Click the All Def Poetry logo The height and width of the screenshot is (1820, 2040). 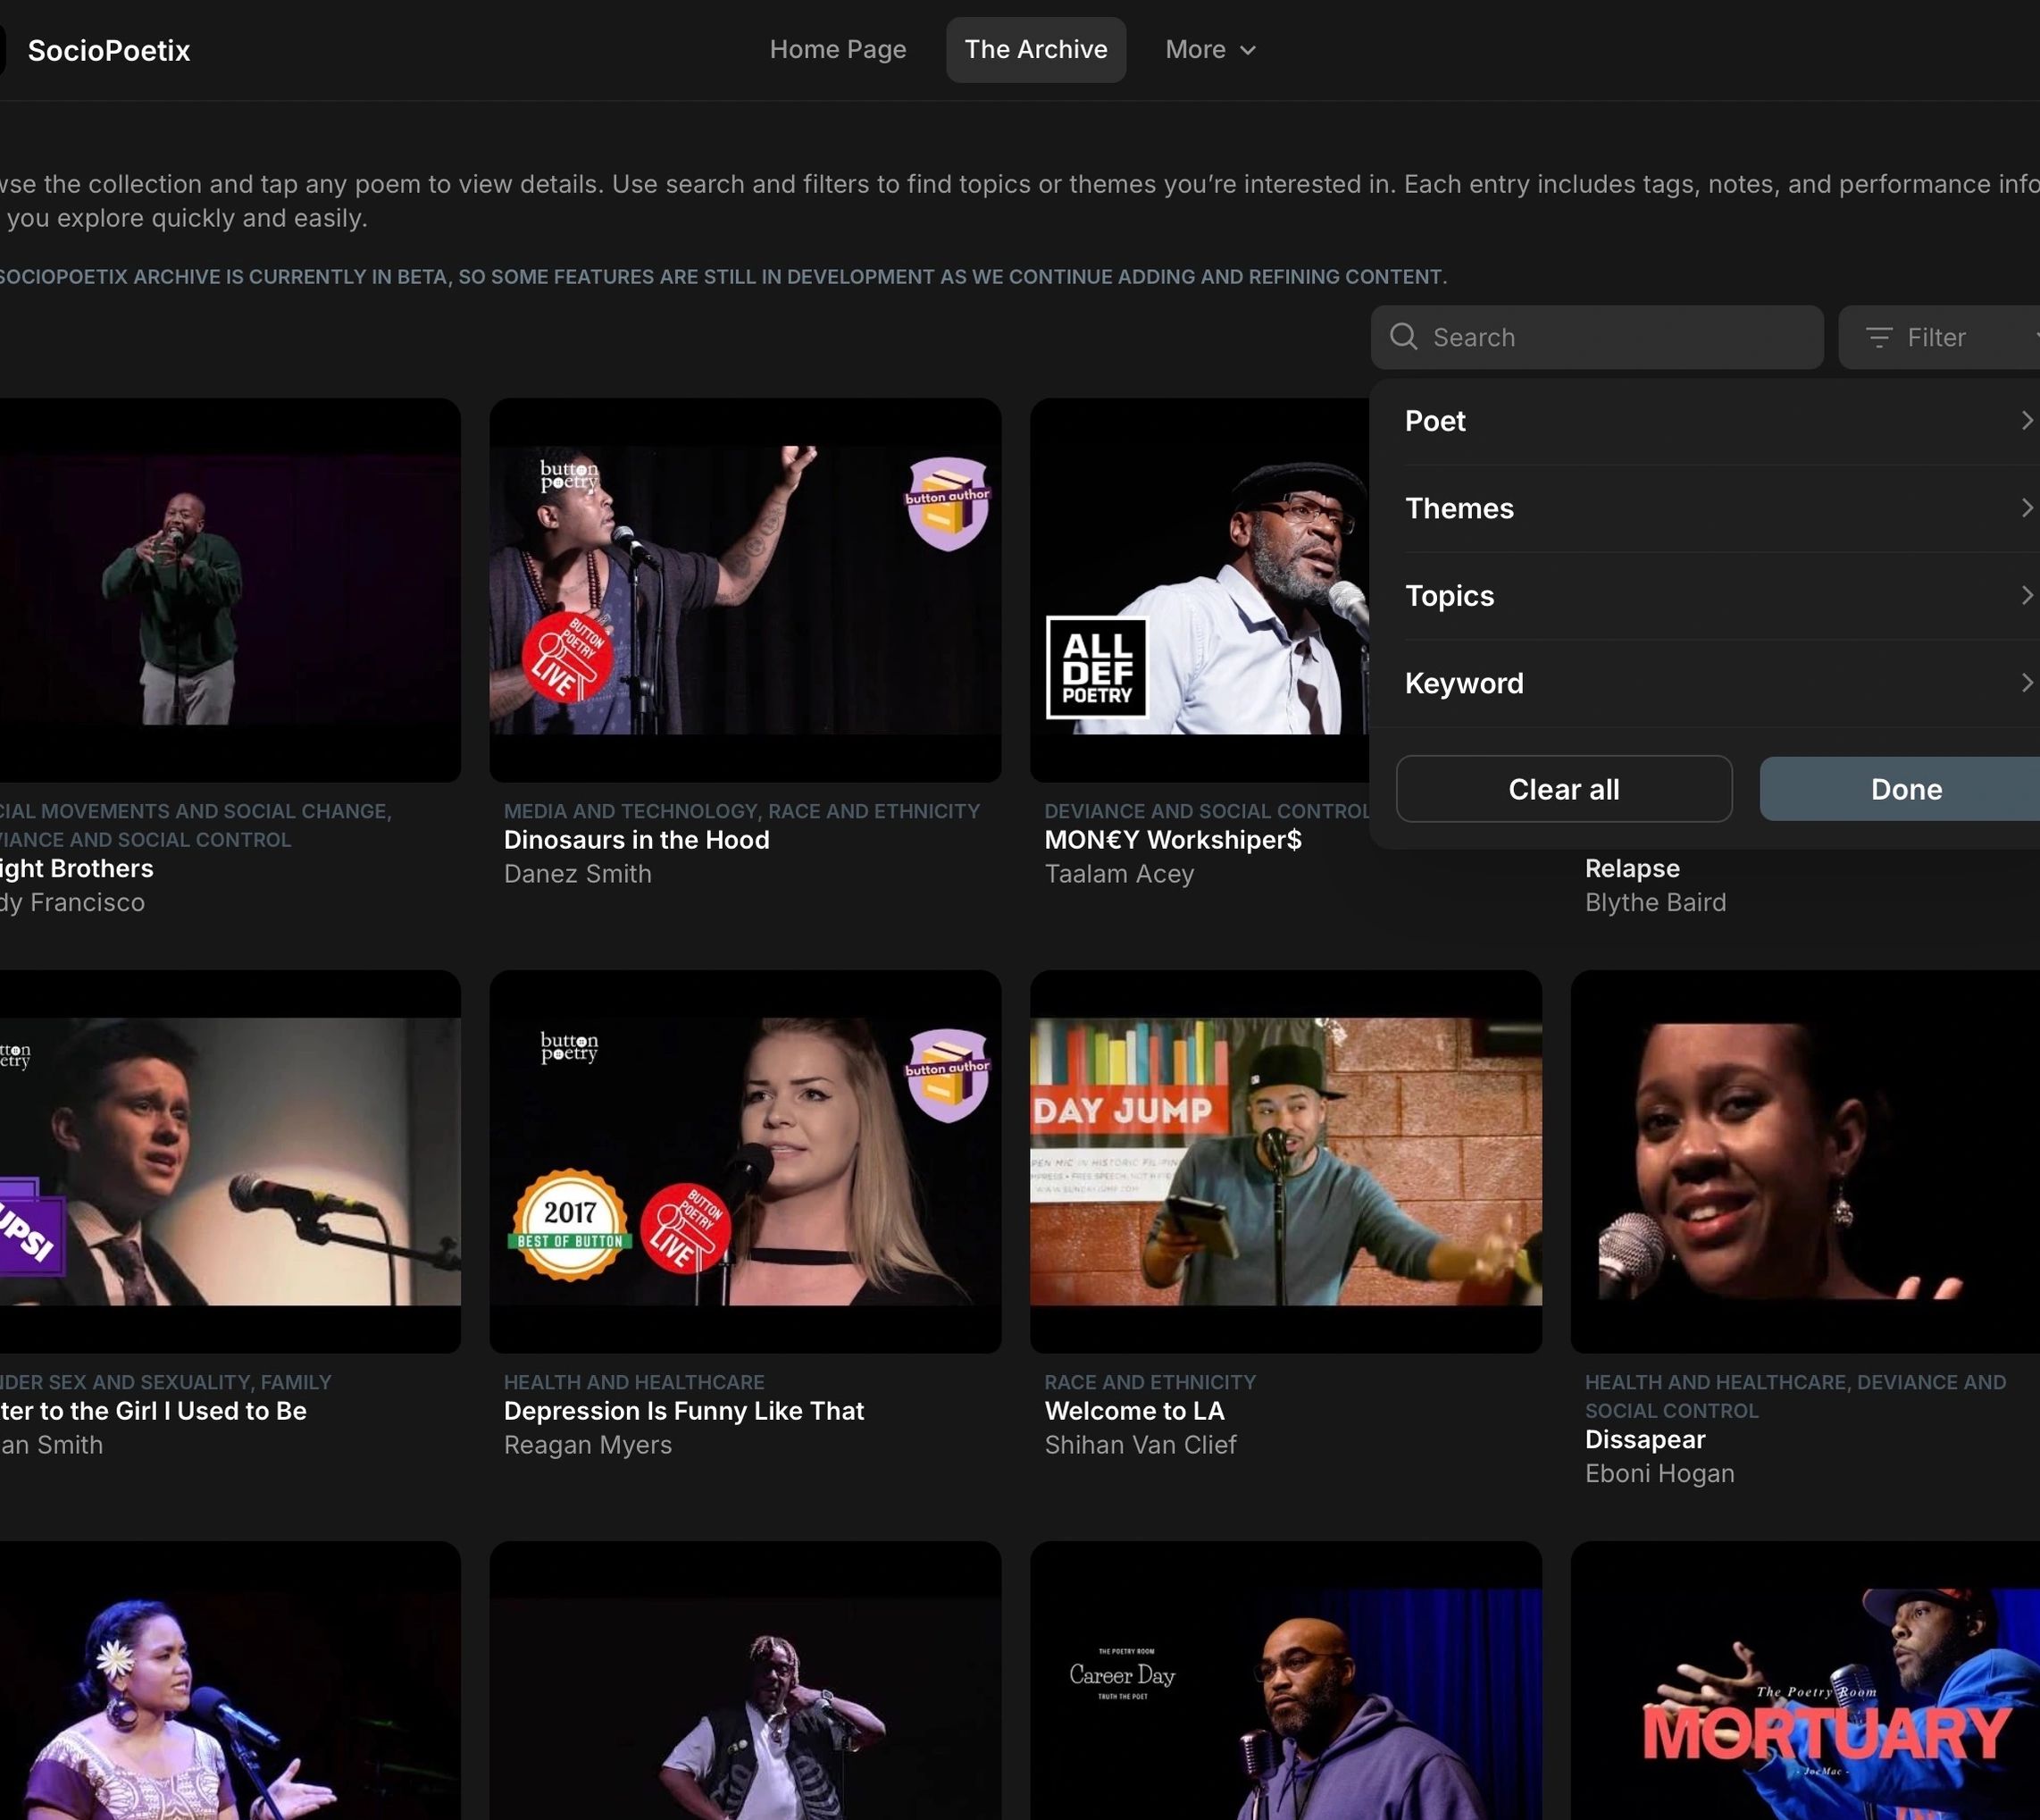click(x=1097, y=667)
